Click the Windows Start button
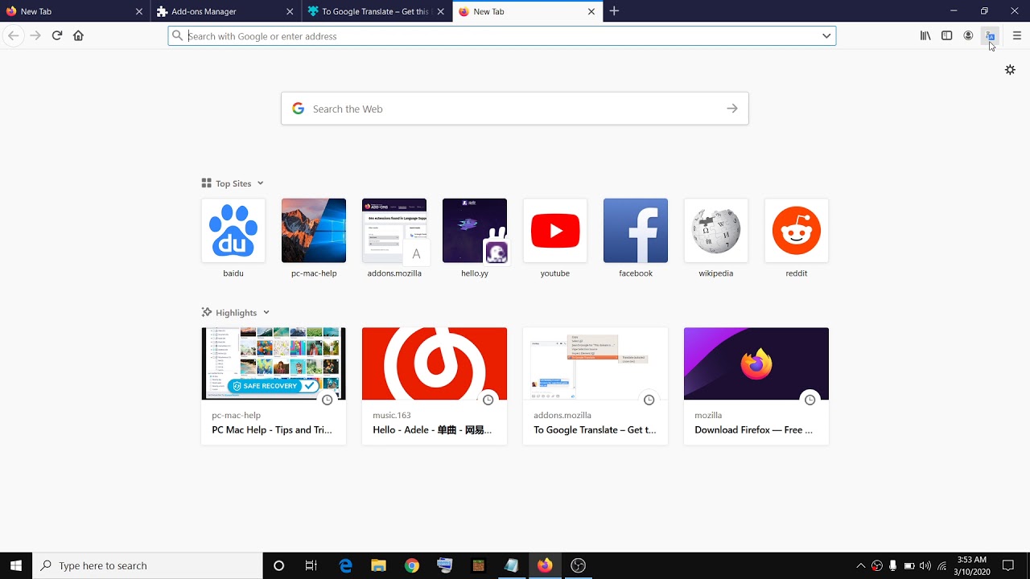 click(16, 565)
